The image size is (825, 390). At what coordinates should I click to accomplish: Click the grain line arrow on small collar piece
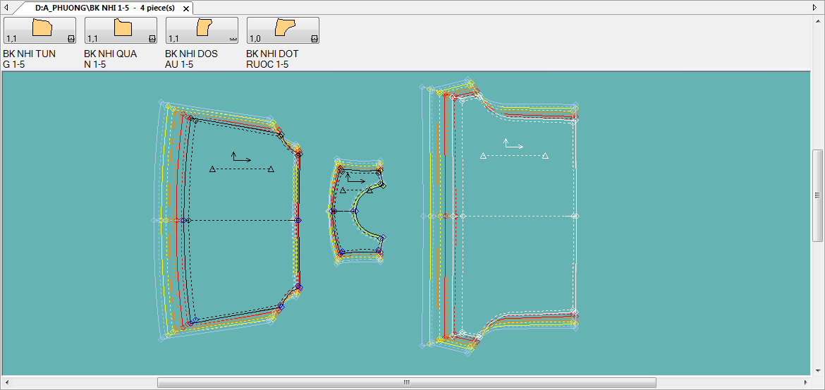pos(356,179)
